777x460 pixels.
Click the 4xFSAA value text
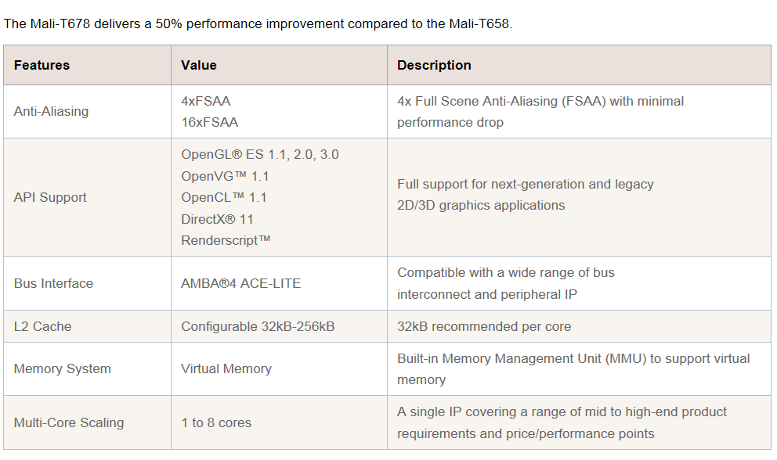pos(205,101)
